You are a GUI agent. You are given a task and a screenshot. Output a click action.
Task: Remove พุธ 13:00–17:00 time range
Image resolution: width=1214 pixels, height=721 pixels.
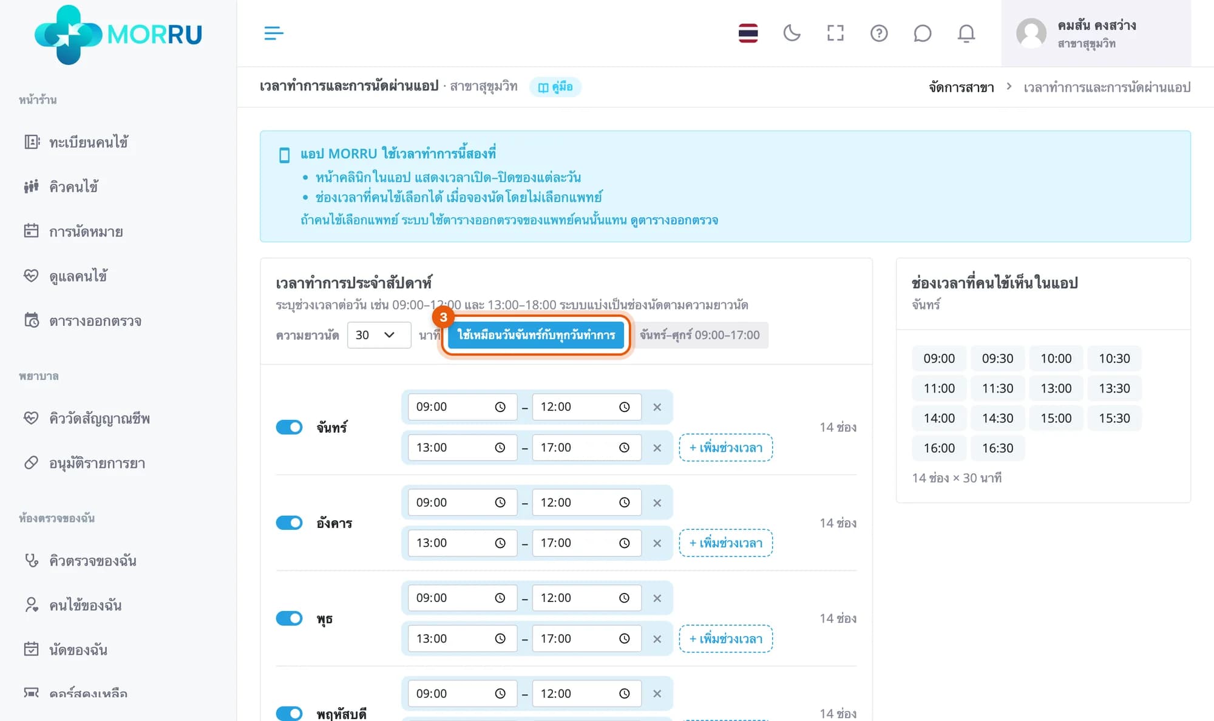click(657, 639)
